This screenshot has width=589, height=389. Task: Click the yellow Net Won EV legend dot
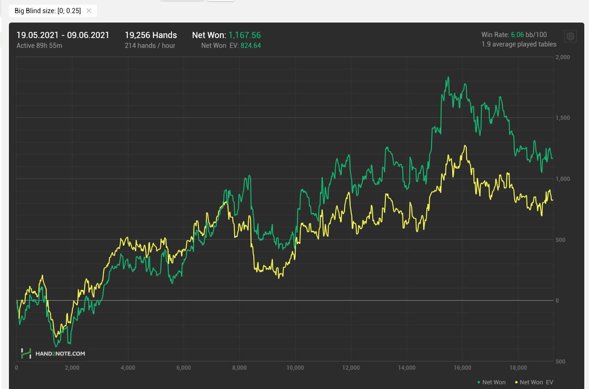click(516, 382)
